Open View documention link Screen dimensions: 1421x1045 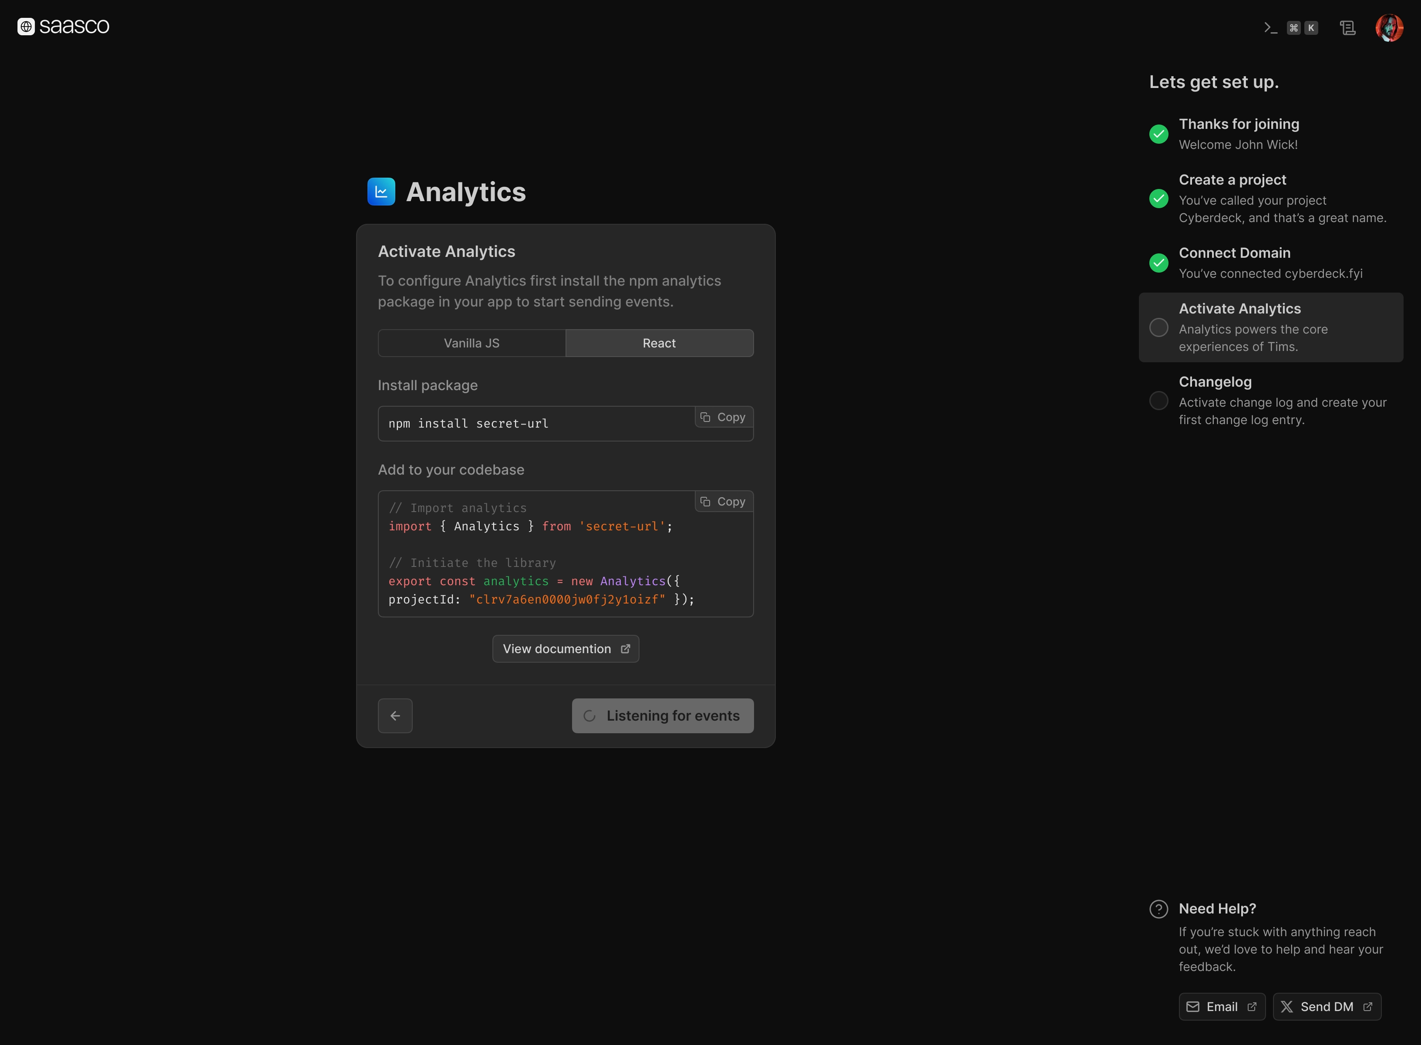click(x=566, y=649)
